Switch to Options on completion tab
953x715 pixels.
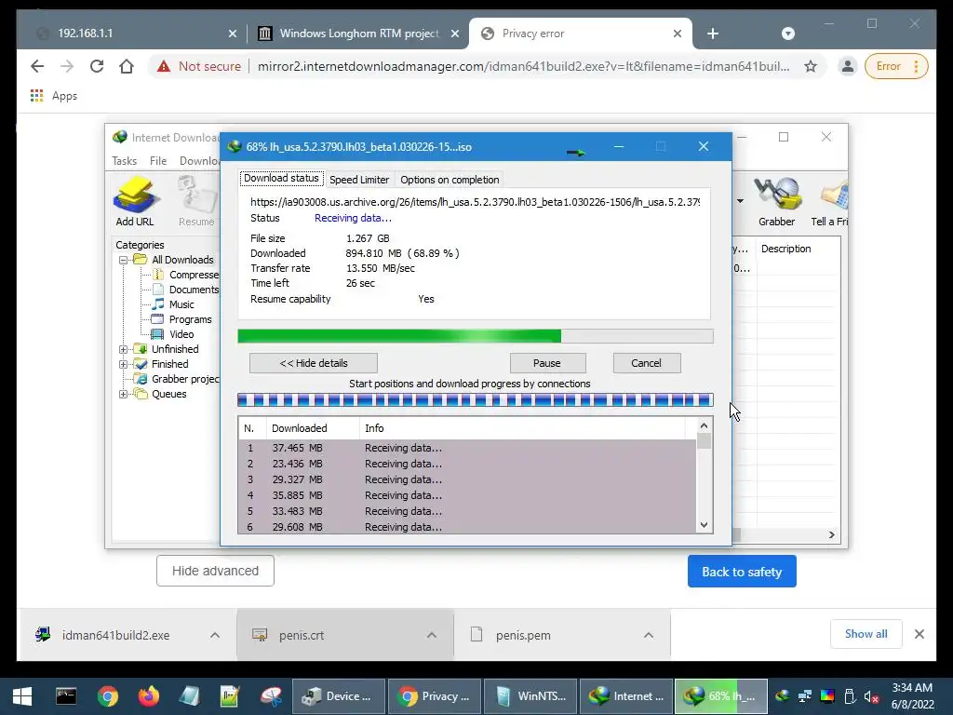[x=450, y=180]
